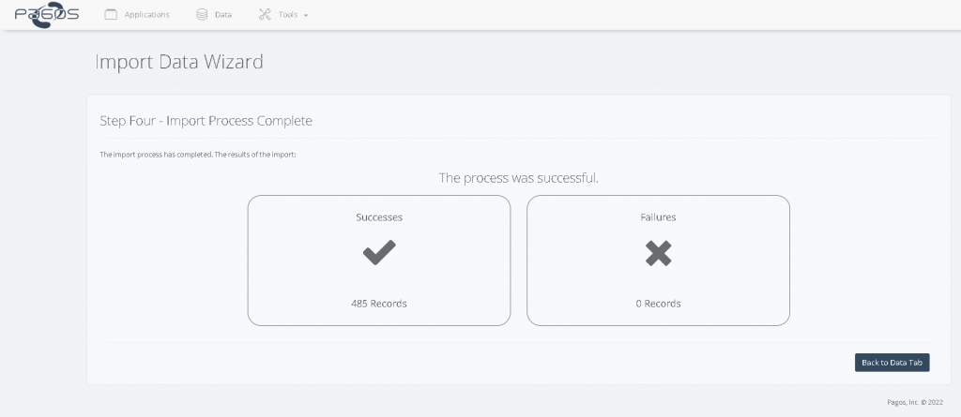Open the Tools menu label
This screenshot has height=417, width=961.
tap(288, 15)
